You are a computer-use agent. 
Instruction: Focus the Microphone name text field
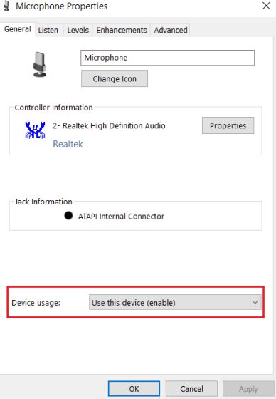coord(167,58)
